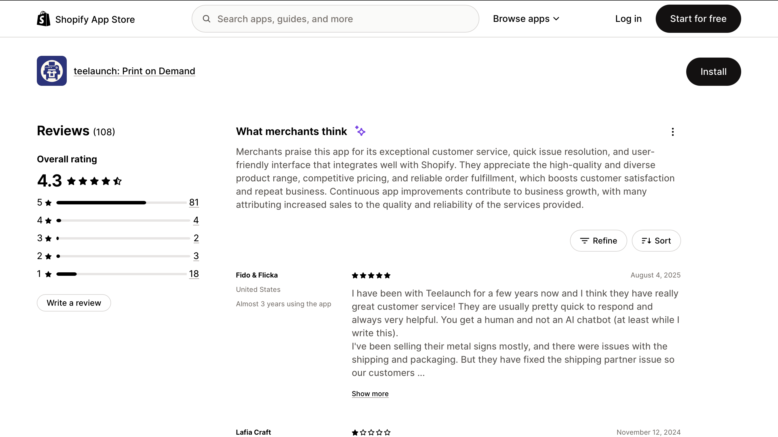Click the Refine filter icon

click(x=584, y=241)
